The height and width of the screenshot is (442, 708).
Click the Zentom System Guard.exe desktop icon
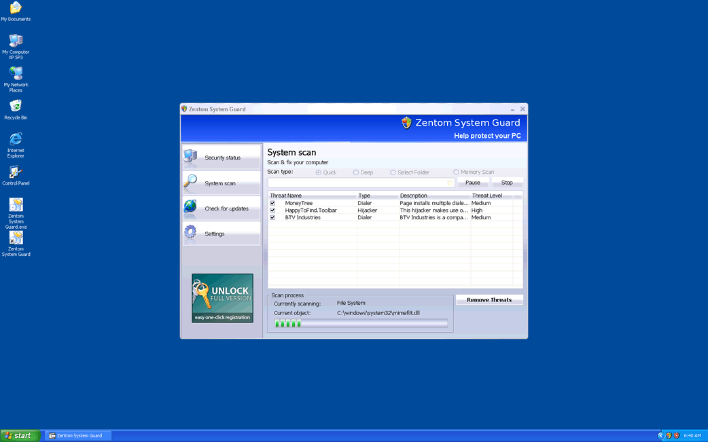point(16,206)
